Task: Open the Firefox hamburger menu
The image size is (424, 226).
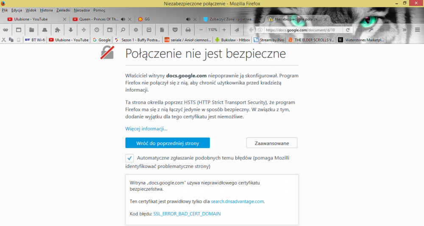Action: [x=417, y=30]
